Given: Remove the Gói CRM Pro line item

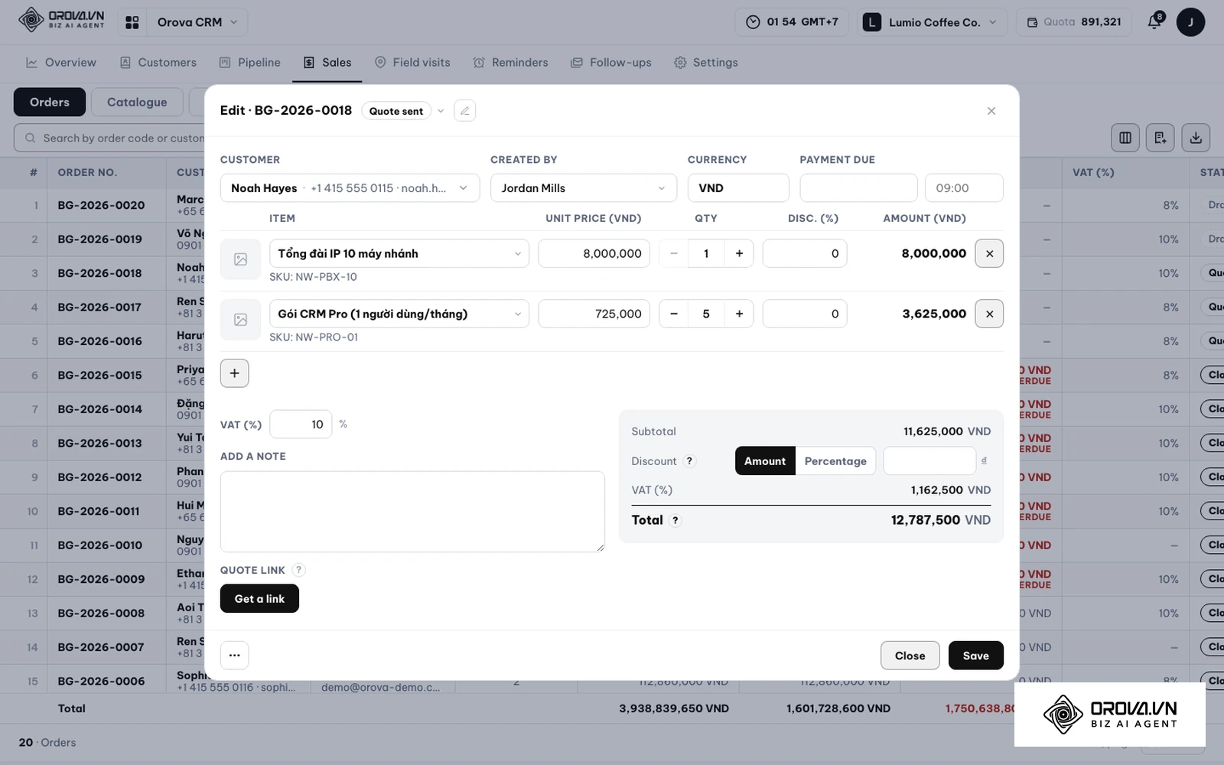Looking at the screenshot, I should (x=989, y=314).
